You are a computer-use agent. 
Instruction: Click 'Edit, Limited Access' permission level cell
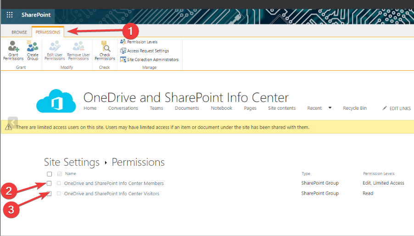click(x=383, y=183)
